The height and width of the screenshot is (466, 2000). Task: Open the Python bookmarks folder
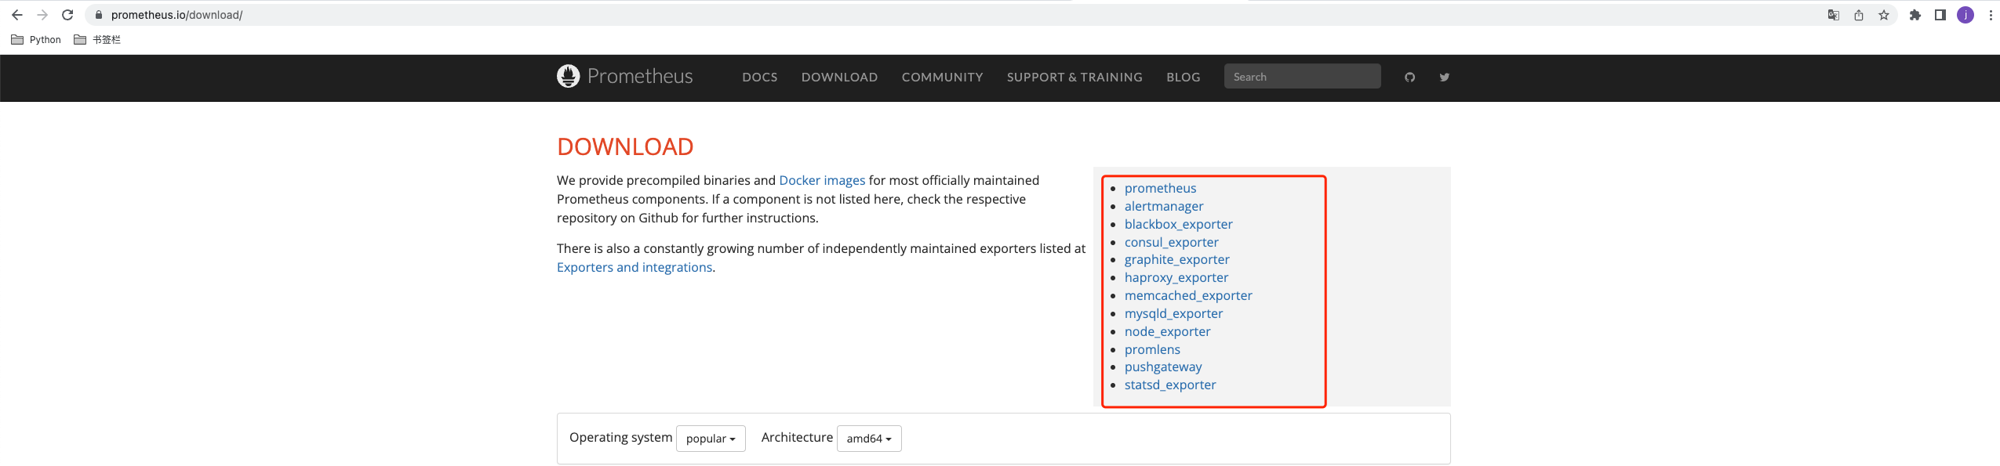[x=36, y=40]
